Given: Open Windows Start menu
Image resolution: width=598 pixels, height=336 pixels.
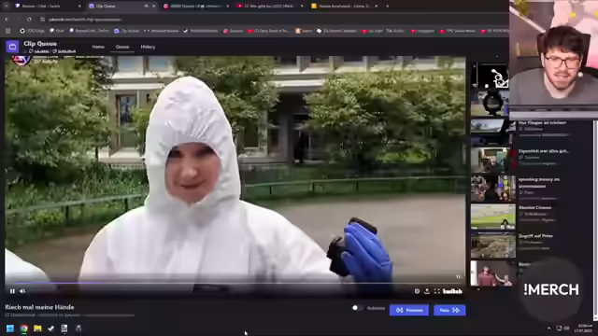Looking at the screenshot, I should click(x=10, y=329).
